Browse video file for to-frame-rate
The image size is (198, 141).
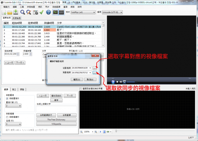[95, 73]
